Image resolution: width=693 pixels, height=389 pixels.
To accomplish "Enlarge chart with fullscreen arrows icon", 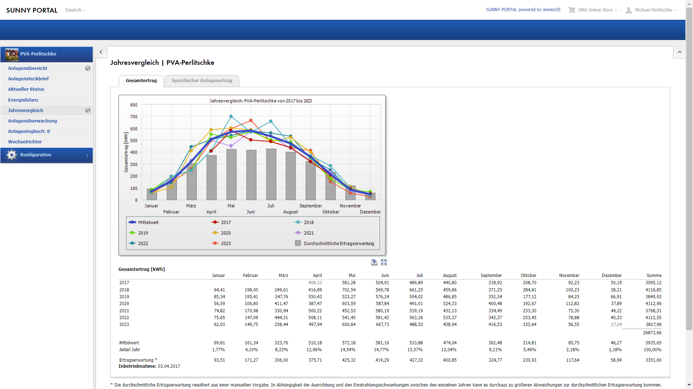I will 384,262.
